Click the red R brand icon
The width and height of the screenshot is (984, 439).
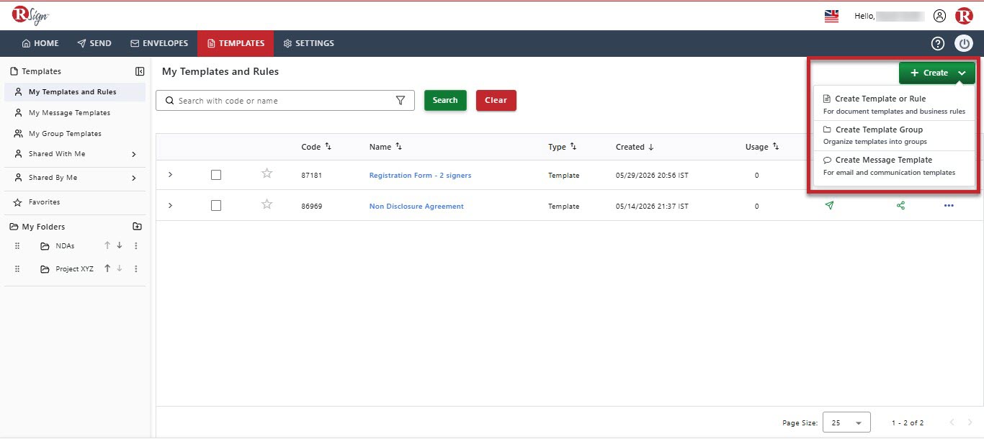964,16
